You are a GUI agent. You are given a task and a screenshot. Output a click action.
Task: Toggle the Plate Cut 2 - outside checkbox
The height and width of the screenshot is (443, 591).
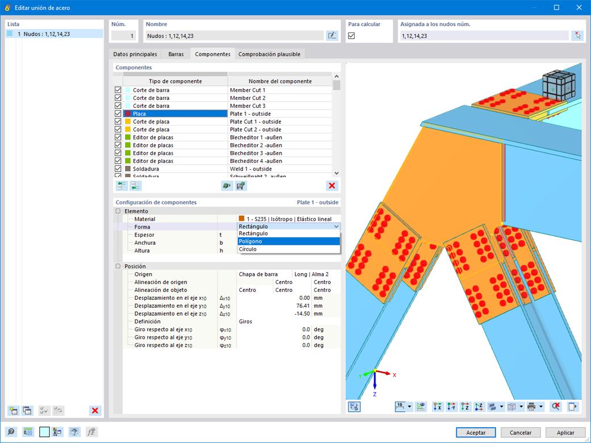click(x=118, y=129)
